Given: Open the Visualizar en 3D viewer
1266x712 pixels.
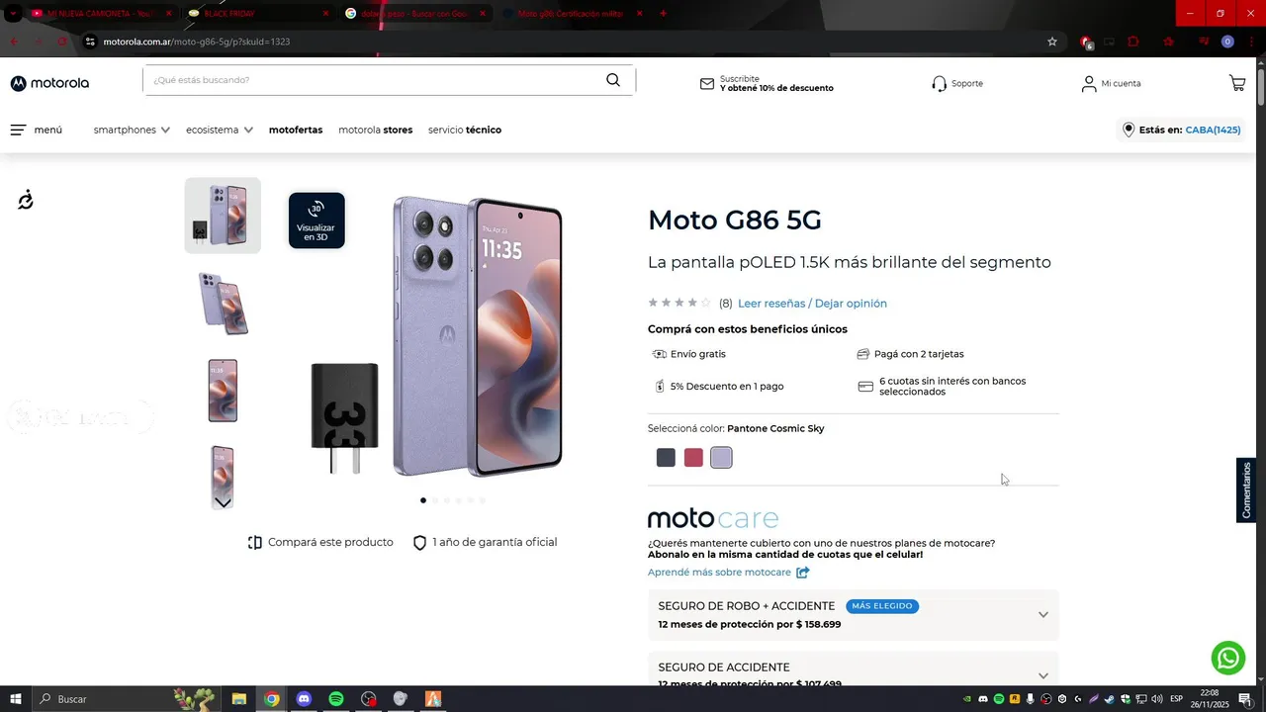Looking at the screenshot, I should tap(316, 221).
